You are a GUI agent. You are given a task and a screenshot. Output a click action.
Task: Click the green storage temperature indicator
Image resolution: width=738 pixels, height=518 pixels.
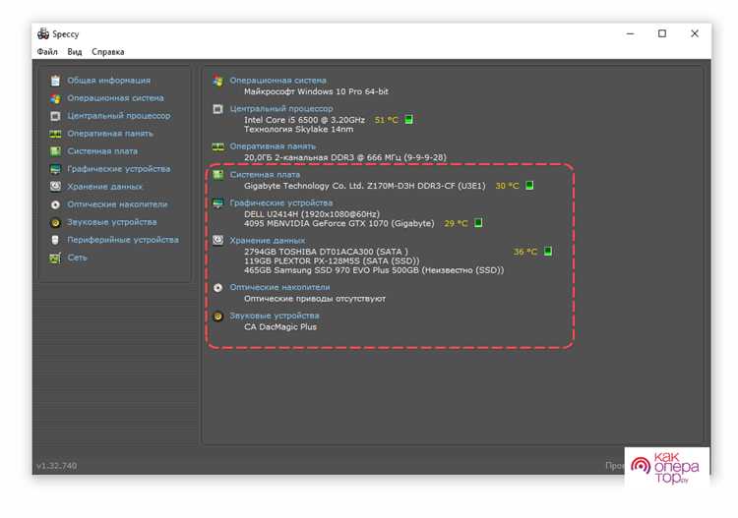point(547,251)
